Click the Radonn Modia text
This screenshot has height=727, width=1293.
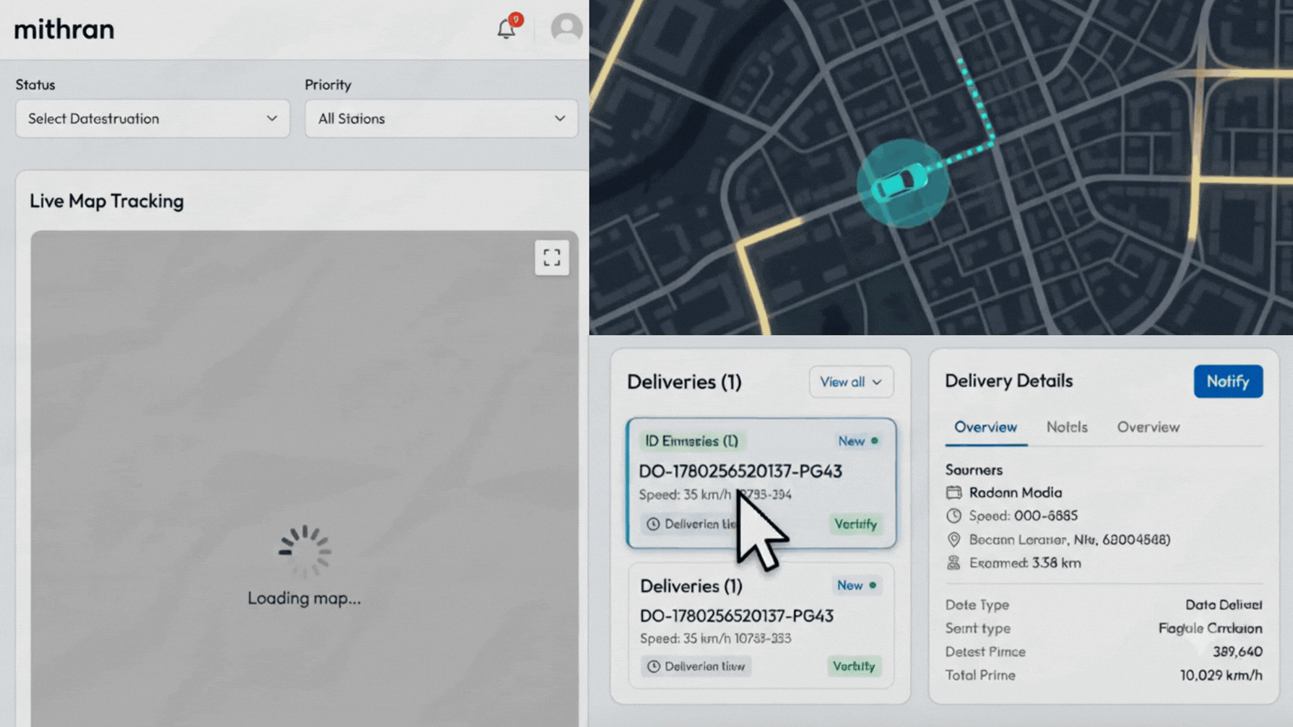click(x=1015, y=492)
